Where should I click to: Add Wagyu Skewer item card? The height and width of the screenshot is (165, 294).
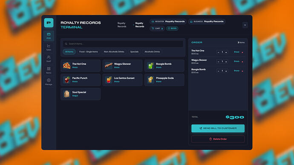(x=122, y=65)
